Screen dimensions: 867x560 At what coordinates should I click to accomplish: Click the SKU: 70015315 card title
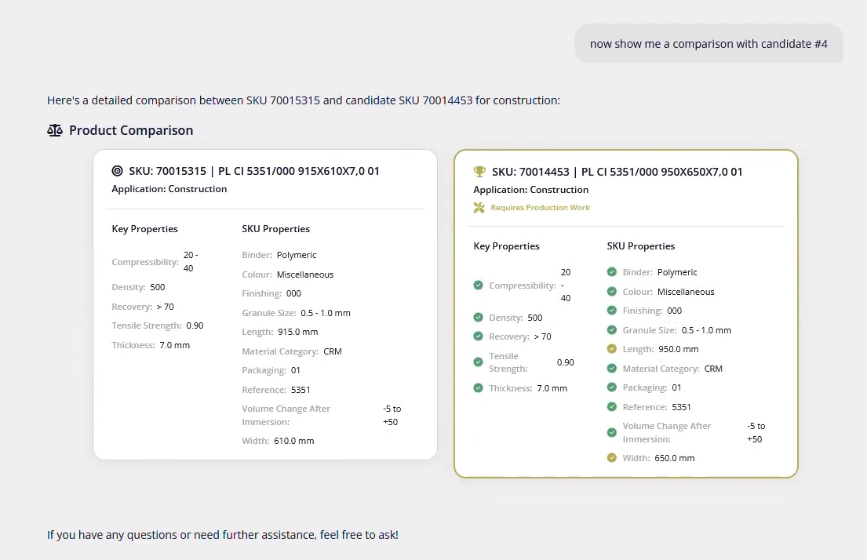[254, 171]
